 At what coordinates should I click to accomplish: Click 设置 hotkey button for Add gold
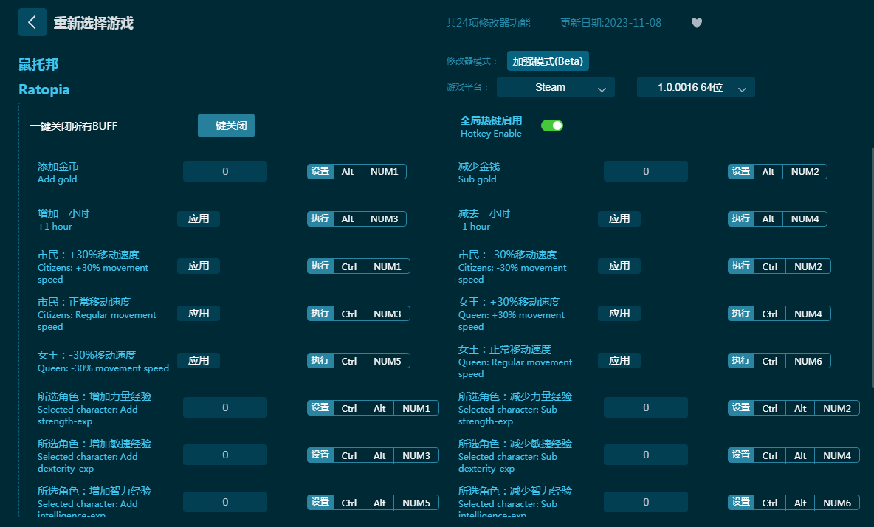point(320,171)
